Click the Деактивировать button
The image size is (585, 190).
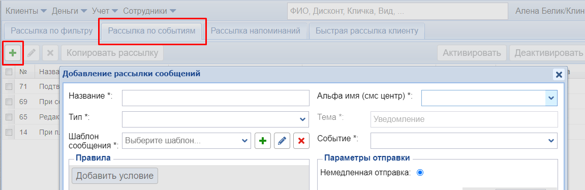547,53
